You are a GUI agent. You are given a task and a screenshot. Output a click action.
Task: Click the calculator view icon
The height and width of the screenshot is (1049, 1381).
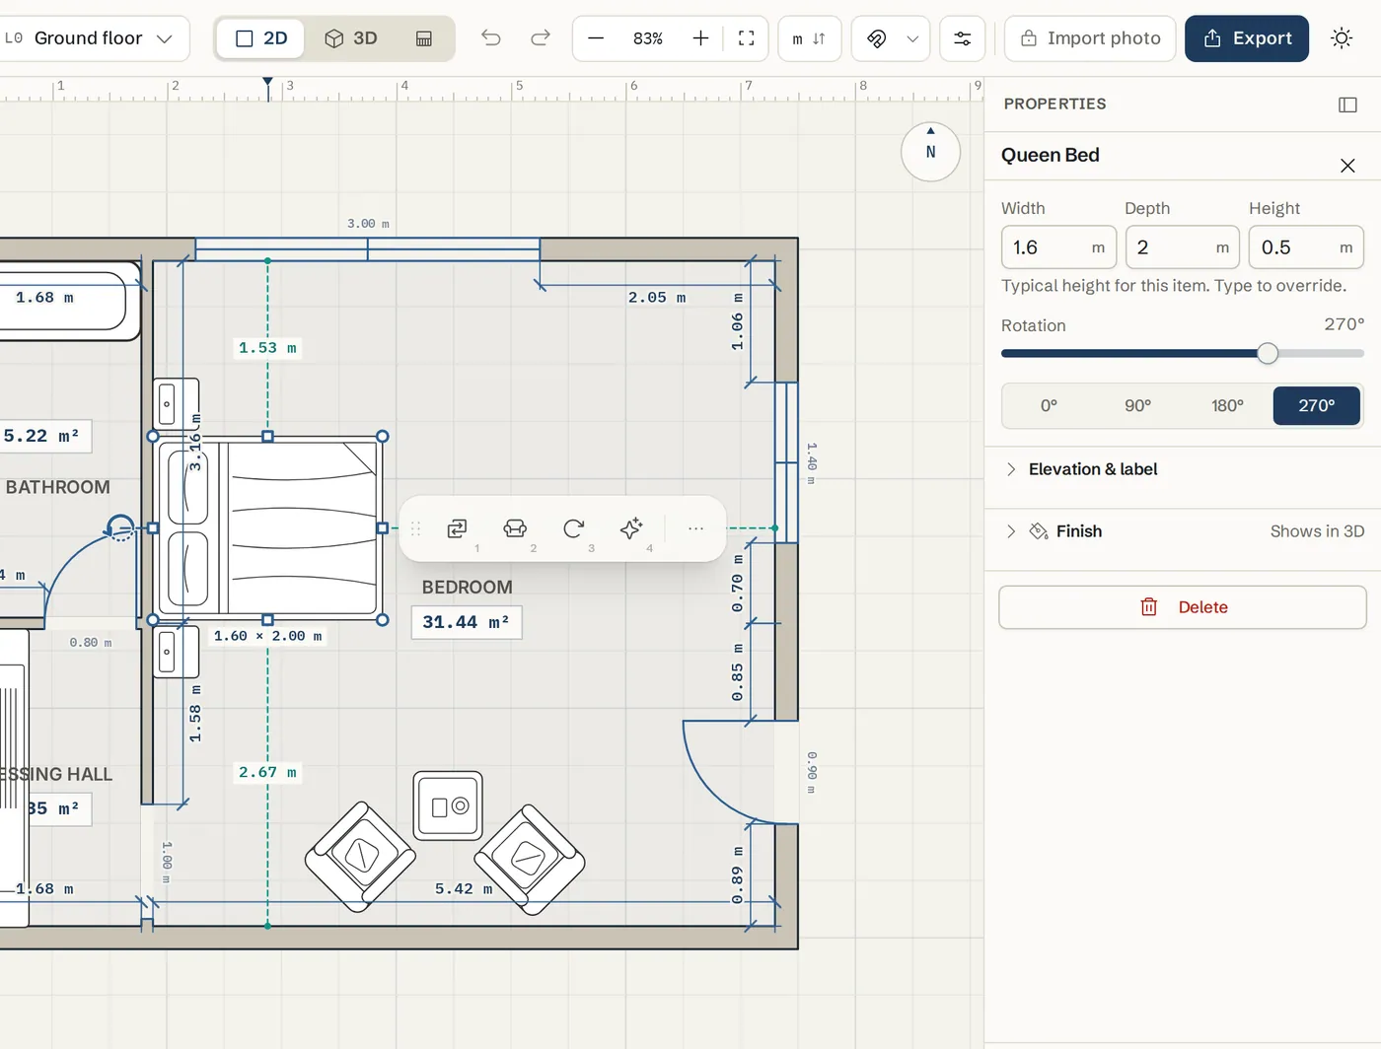pyautogui.click(x=424, y=38)
